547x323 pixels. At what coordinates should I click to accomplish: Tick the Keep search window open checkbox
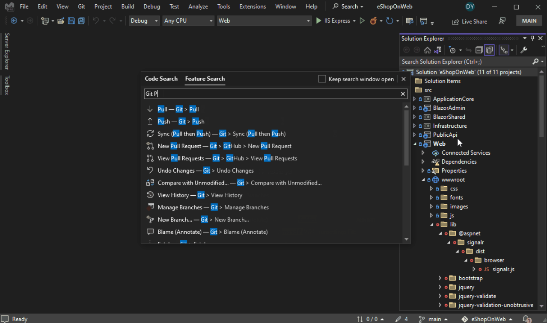tap(322, 79)
